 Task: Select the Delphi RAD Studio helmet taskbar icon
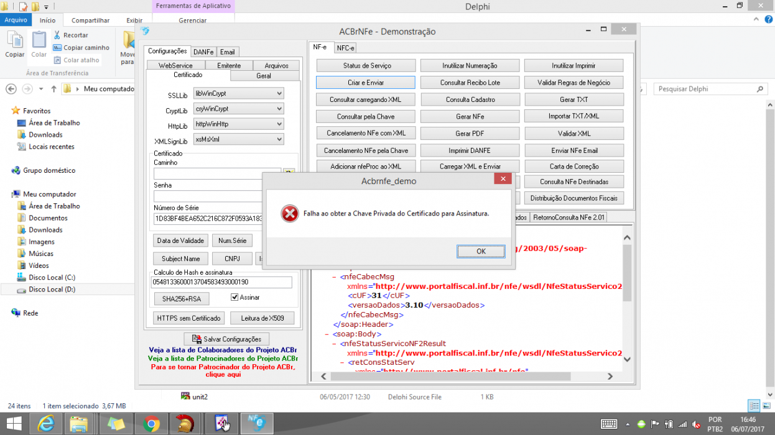pos(185,424)
